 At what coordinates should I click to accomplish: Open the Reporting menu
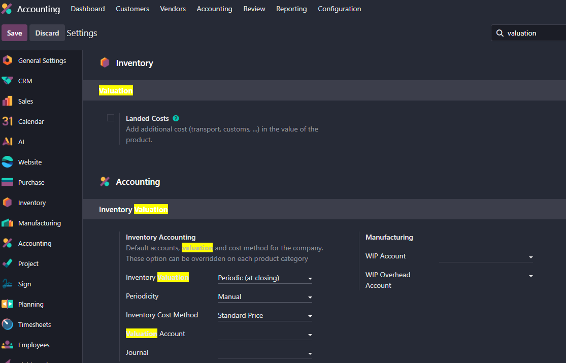pos(291,9)
